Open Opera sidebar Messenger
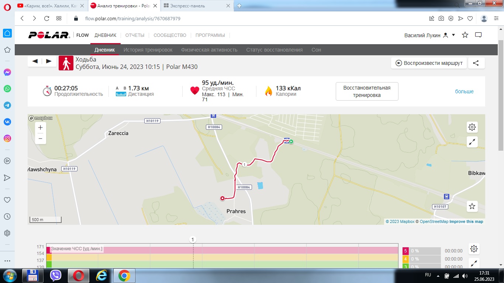Screen dimensions: 504x283 point(7,73)
